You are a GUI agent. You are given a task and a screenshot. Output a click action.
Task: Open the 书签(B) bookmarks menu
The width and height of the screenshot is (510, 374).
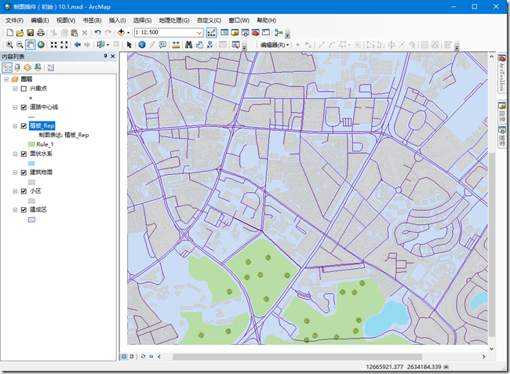pyautogui.click(x=91, y=20)
